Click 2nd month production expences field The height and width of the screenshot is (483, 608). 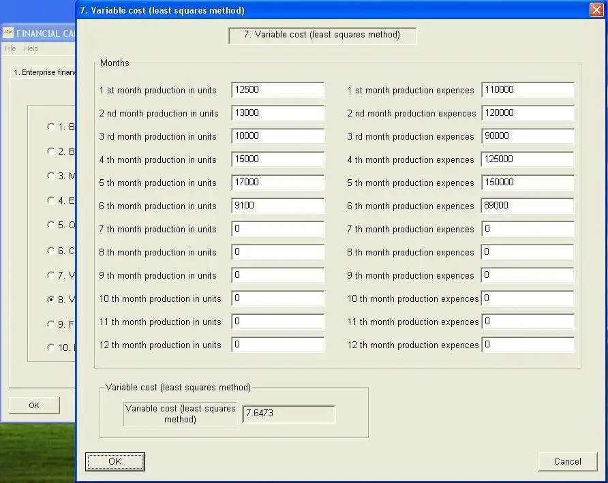(x=528, y=113)
